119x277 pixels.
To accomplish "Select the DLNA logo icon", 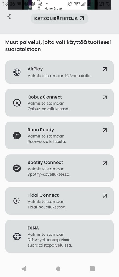I will point(17,236).
